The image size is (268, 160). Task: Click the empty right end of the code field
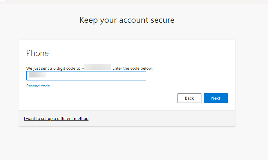tap(132, 76)
